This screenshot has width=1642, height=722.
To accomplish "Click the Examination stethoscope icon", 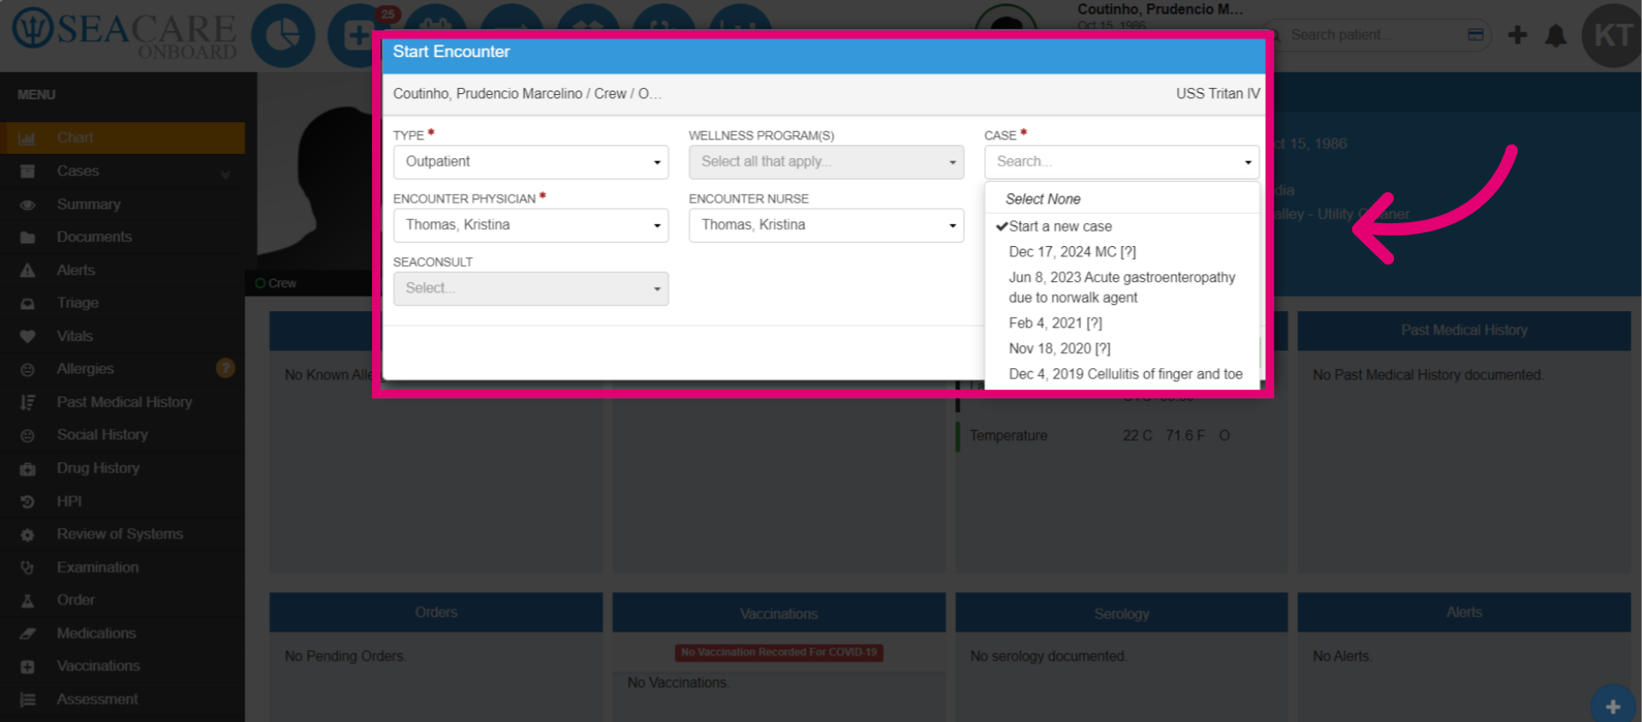I will (x=27, y=568).
